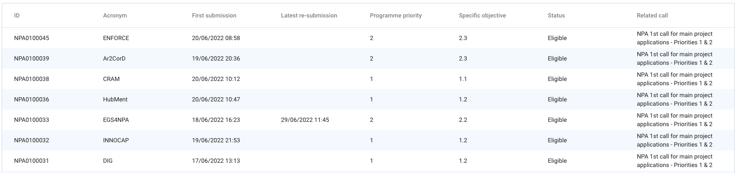
Task: Open application NPA0100038
Action: coord(32,79)
